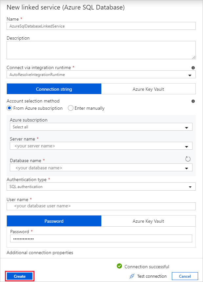The height and width of the screenshot is (282, 203).
Task: Click the Name input field
Action: point(101,26)
